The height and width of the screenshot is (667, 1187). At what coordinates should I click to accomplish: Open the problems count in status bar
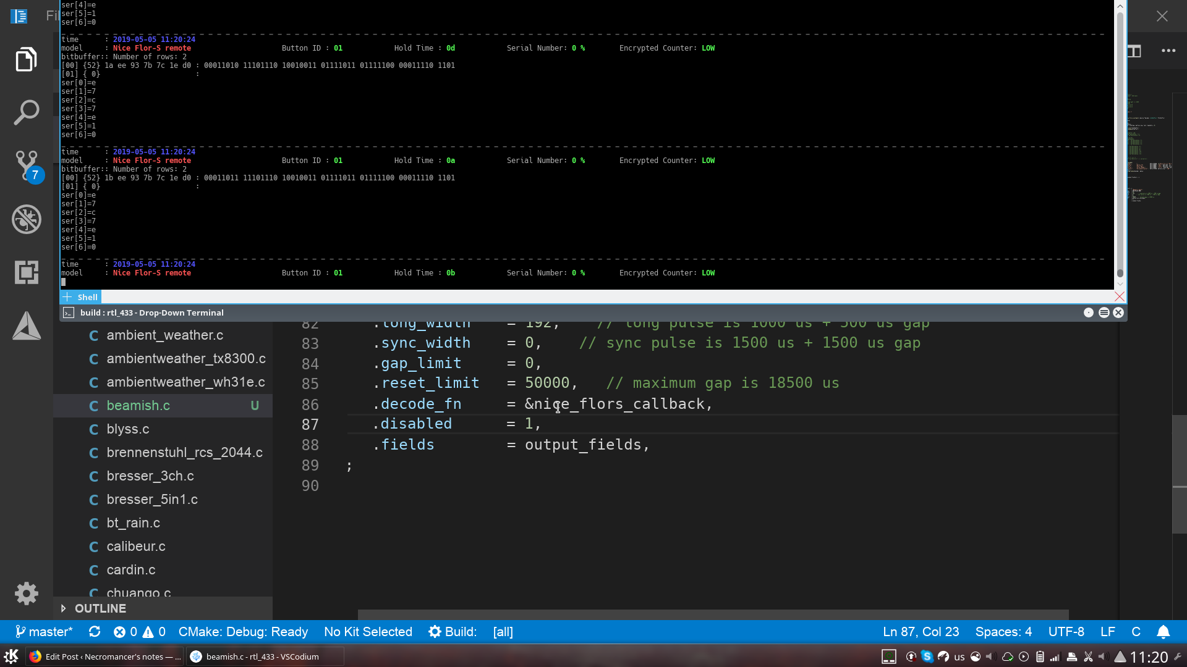click(x=140, y=632)
